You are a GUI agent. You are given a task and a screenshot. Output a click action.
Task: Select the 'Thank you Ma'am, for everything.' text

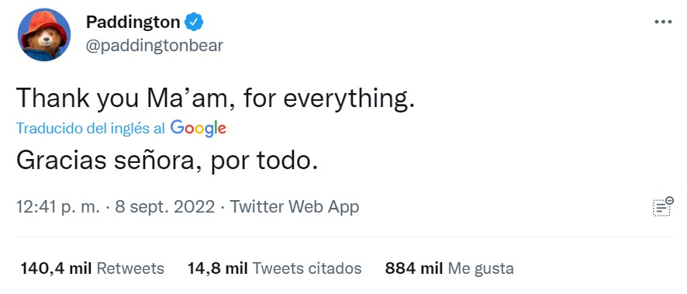(215, 99)
